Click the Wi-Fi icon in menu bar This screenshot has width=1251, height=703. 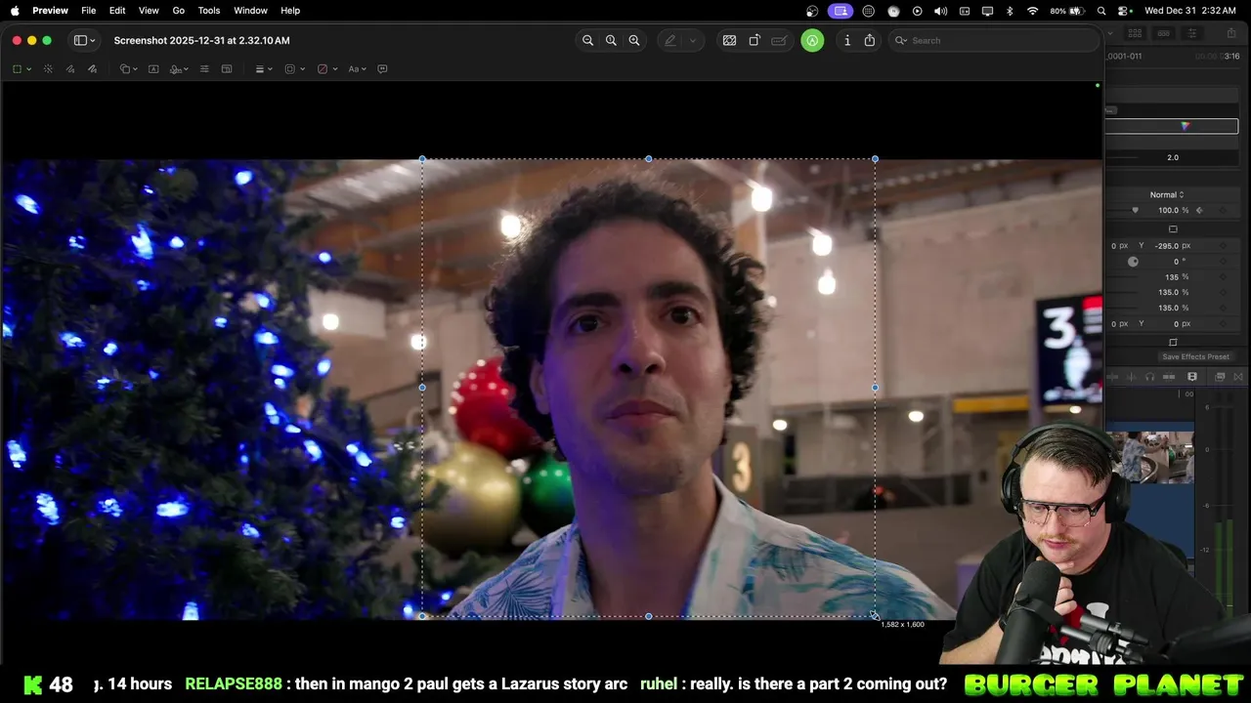pos(1033,11)
